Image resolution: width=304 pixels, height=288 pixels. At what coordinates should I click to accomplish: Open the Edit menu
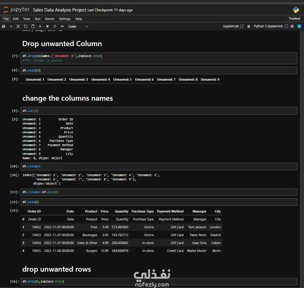[16, 19]
